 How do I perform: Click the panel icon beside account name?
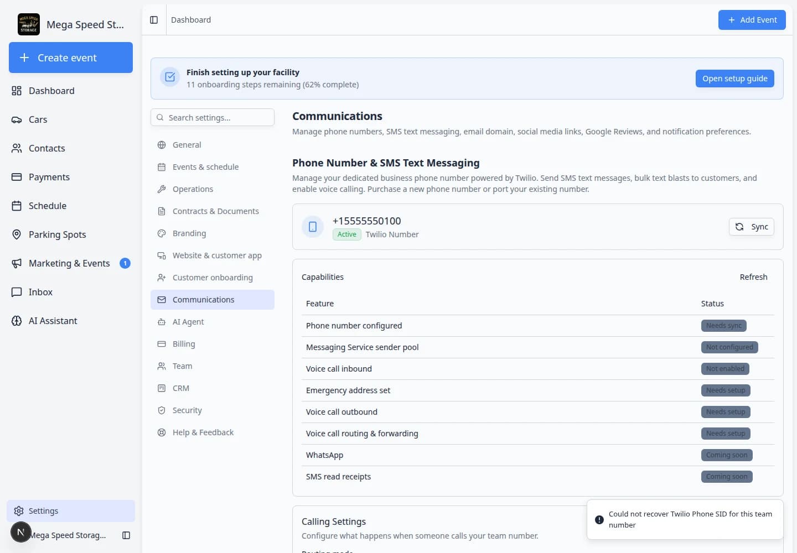pos(126,535)
